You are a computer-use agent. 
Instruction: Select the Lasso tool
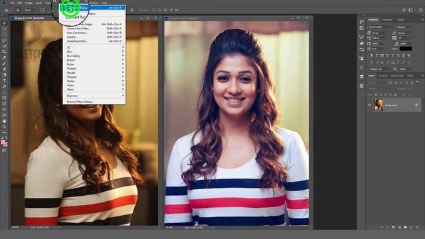click(4, 40)
